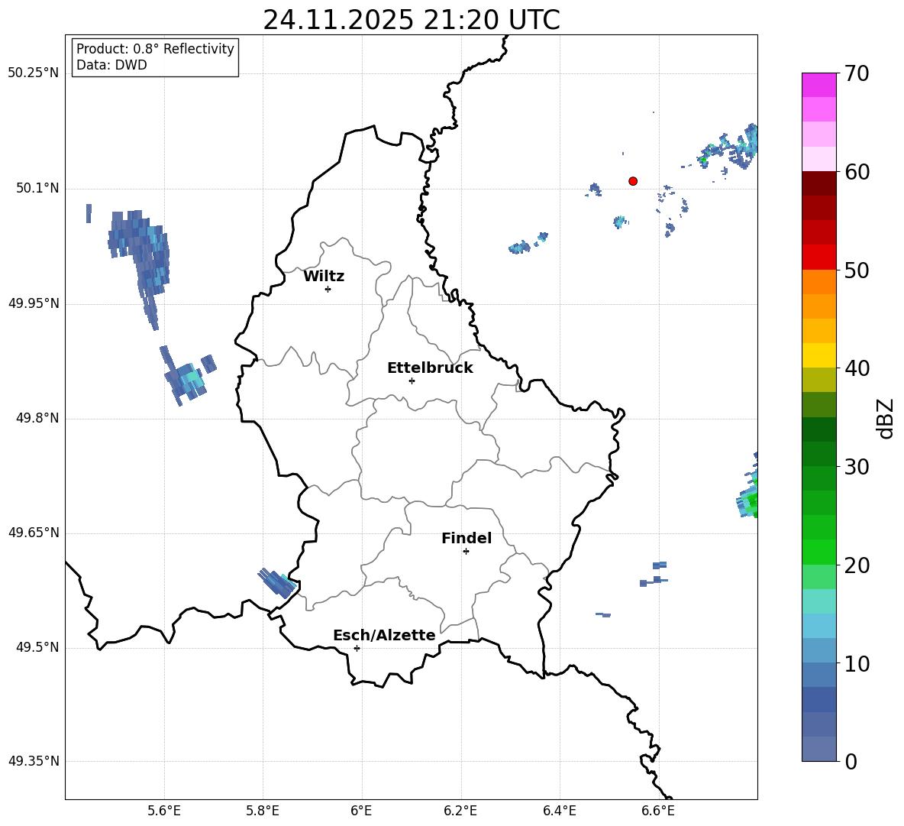Click the 6.2°E longitude label

pos(460,811)
